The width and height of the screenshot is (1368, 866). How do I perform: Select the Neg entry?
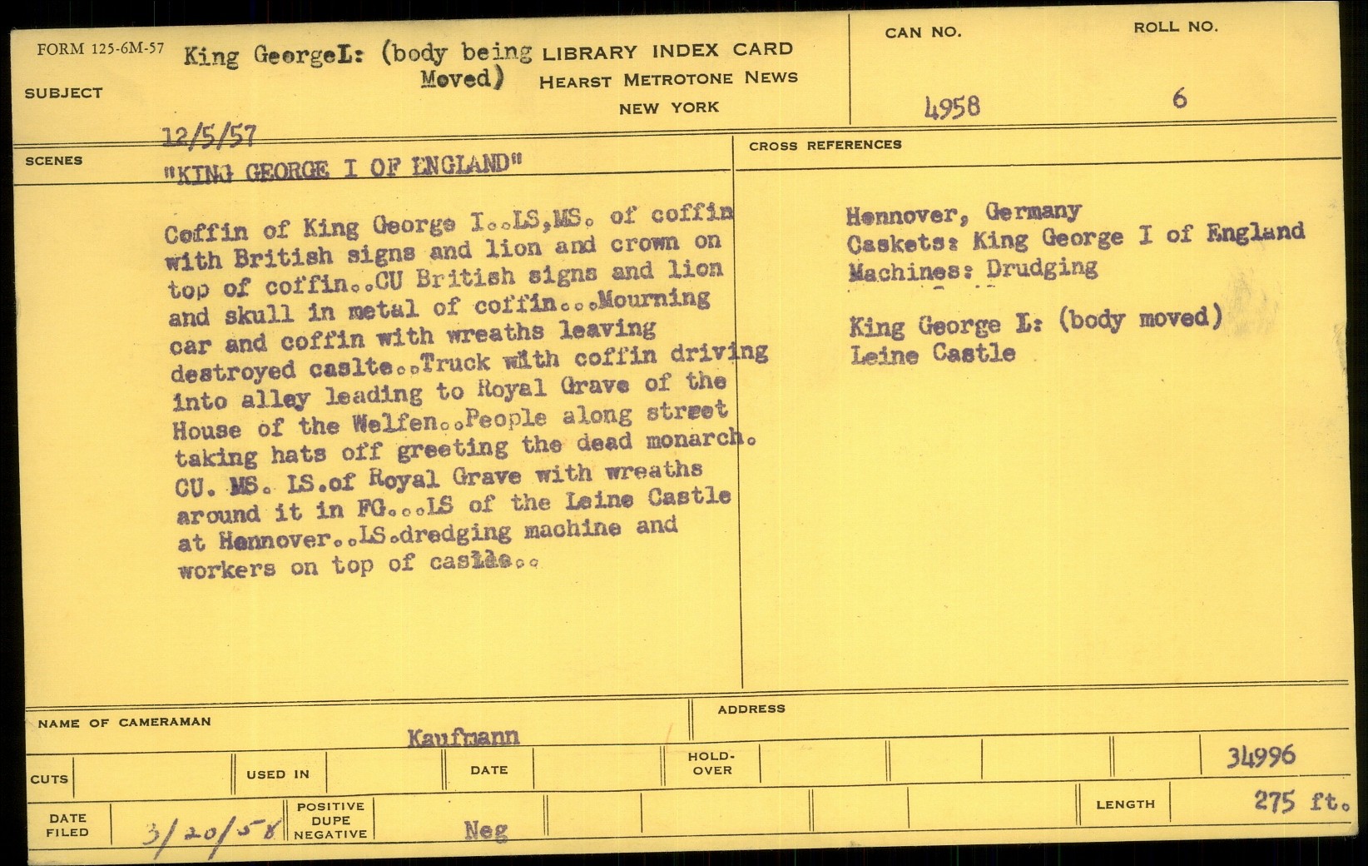485,829
